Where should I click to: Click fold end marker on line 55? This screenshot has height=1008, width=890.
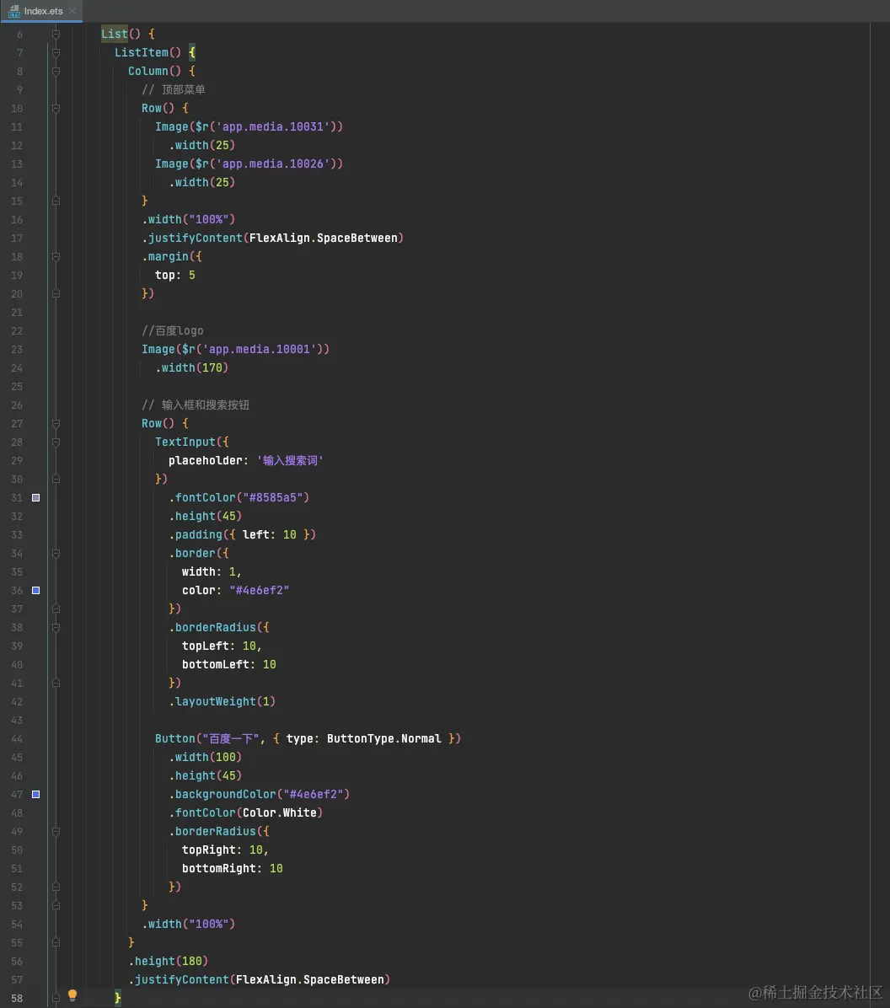56,943
